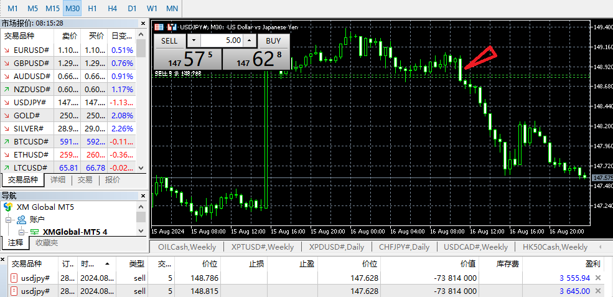613x297 pixels.
Task: Switch chart to D1 daily timeframe
Action: 132,8
